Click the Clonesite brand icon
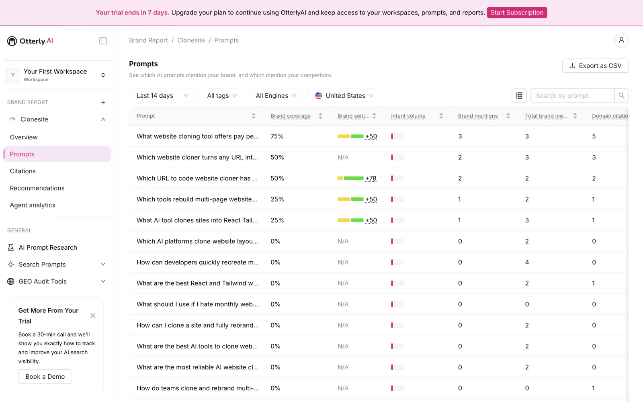Screen dimensions: 643x402 pos(12,119)
